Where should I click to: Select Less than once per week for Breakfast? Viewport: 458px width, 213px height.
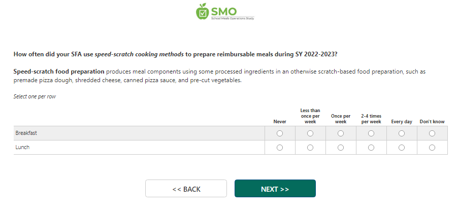(310, 133)
